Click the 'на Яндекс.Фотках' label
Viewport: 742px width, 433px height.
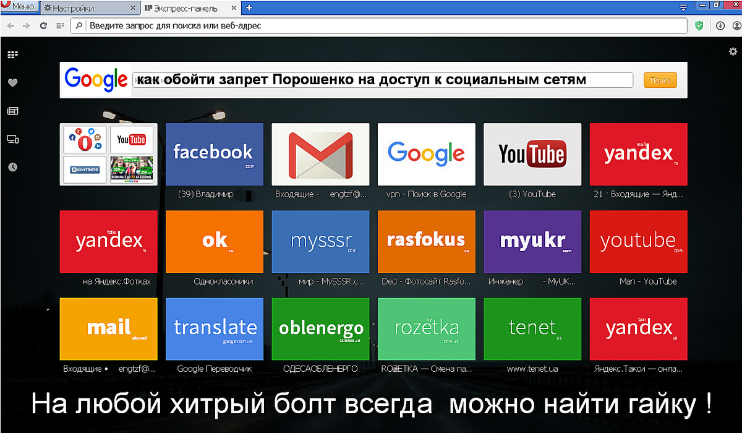116,281
